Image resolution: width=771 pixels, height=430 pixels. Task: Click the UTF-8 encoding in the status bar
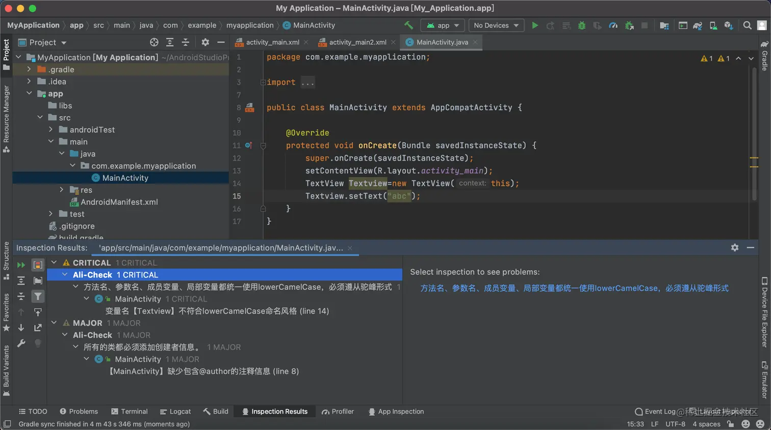pyautogui.click(x=676, y=424)
